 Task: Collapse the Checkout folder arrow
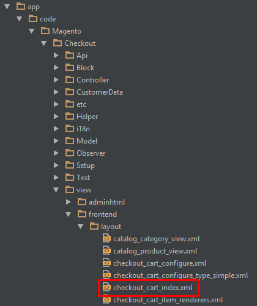click(x=44, y=43)
